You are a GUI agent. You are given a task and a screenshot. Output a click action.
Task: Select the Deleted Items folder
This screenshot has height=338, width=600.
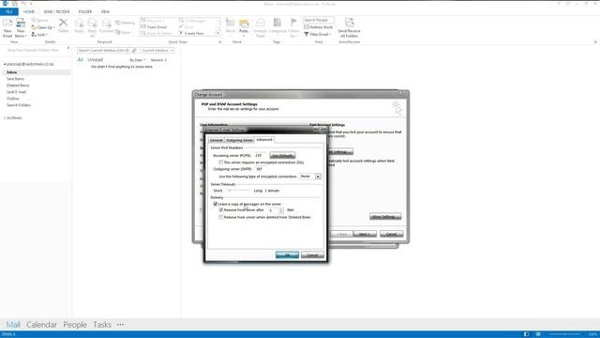point(18,85)
